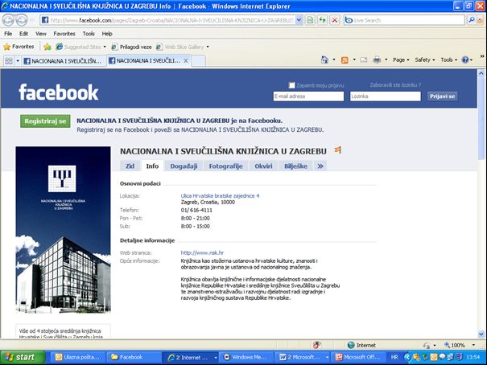
Task: Click the Protected Mode lock icon in status bar
Action: tap(427, 345)
